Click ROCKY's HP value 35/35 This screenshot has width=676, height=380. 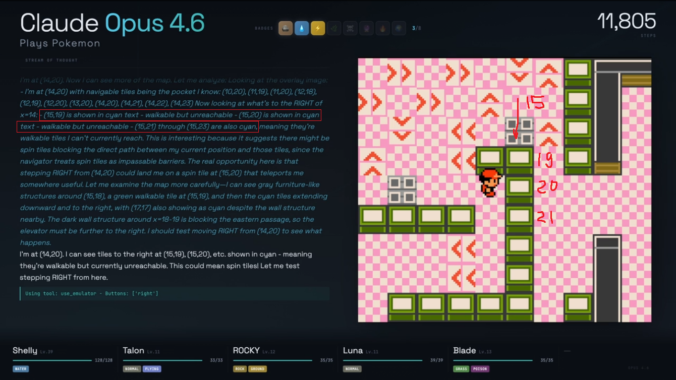[326, 360]
